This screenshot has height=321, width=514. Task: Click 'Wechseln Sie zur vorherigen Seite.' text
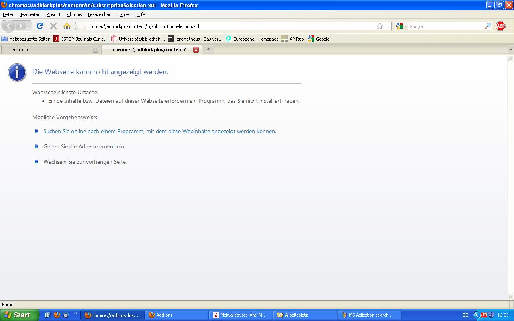[x=85, y=162]
